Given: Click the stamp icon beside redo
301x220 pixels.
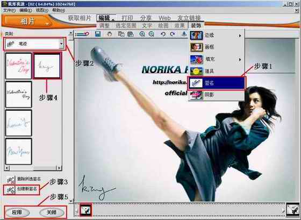Looking at the screenshot, I should (x=184, y=34).
